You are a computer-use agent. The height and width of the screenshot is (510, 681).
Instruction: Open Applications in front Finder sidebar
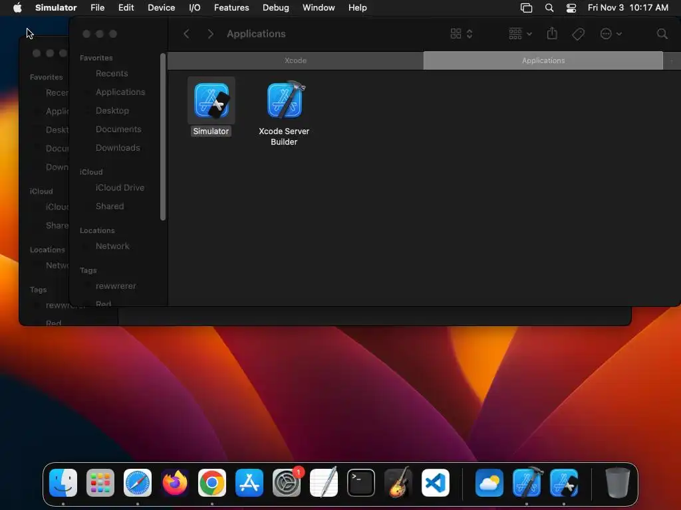120,92
